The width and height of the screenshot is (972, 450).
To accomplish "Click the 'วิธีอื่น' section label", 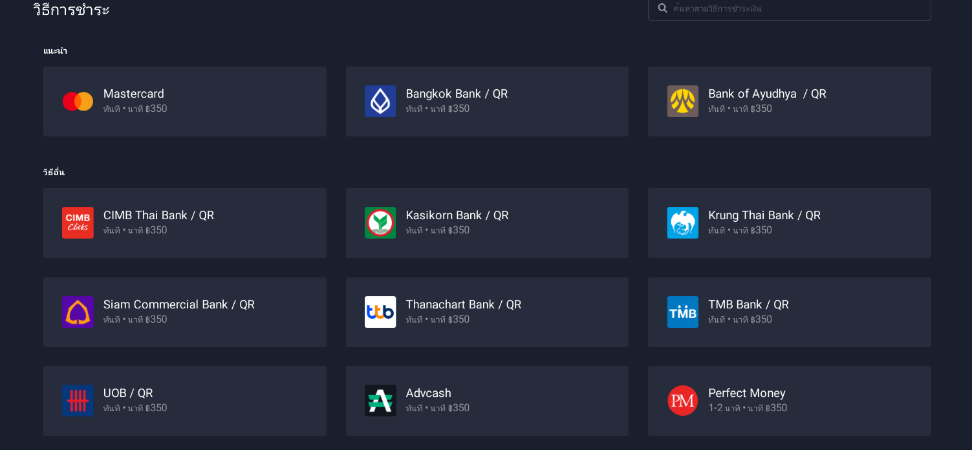I will (54, 172).
